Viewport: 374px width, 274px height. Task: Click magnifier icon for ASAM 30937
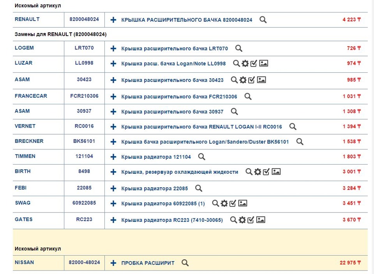point(234,111)
